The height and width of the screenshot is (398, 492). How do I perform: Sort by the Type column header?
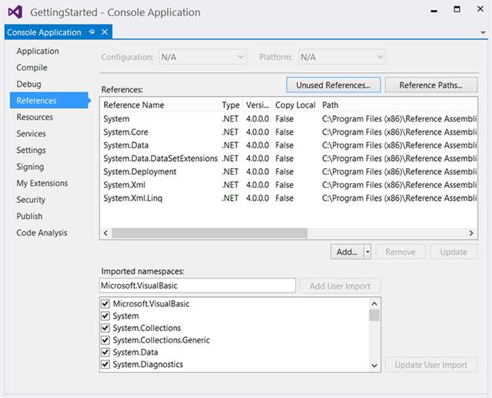pos(231,105)
